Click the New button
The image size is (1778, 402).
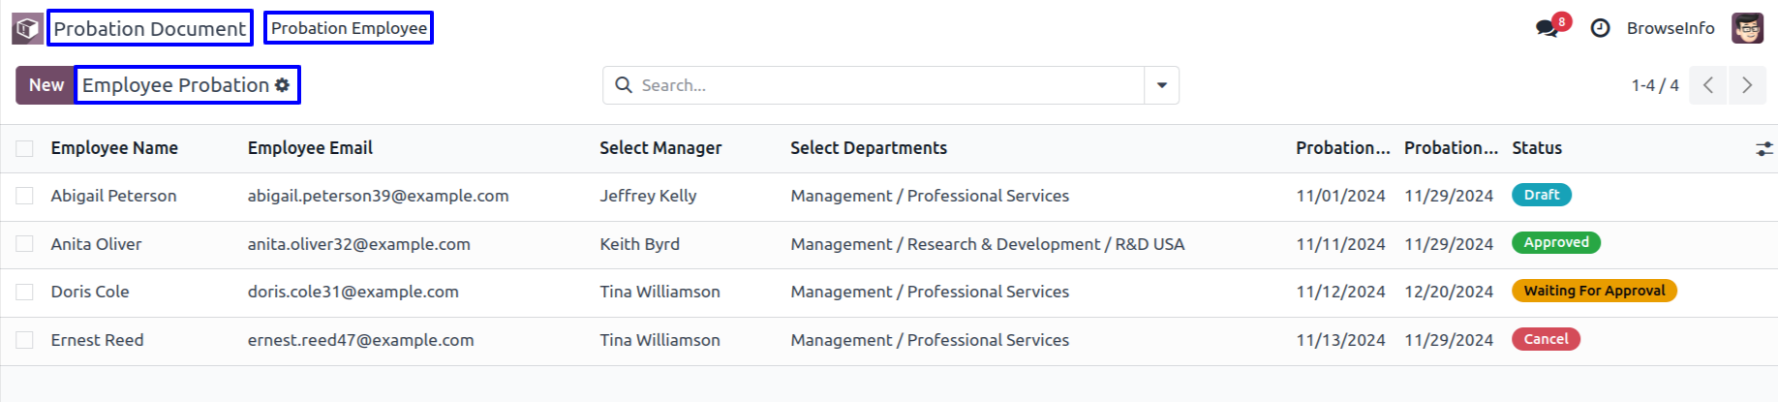46,85
